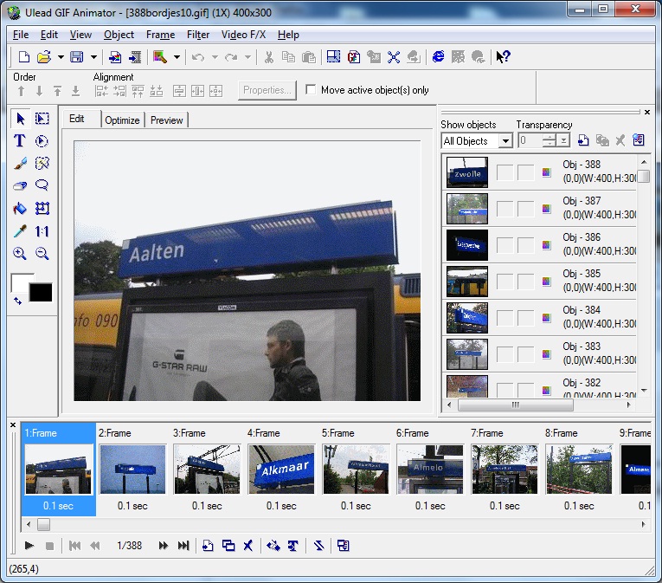662x583 pixels.
Task: Enable Move active object(s) only checkbox
Action: coord(311,89)
